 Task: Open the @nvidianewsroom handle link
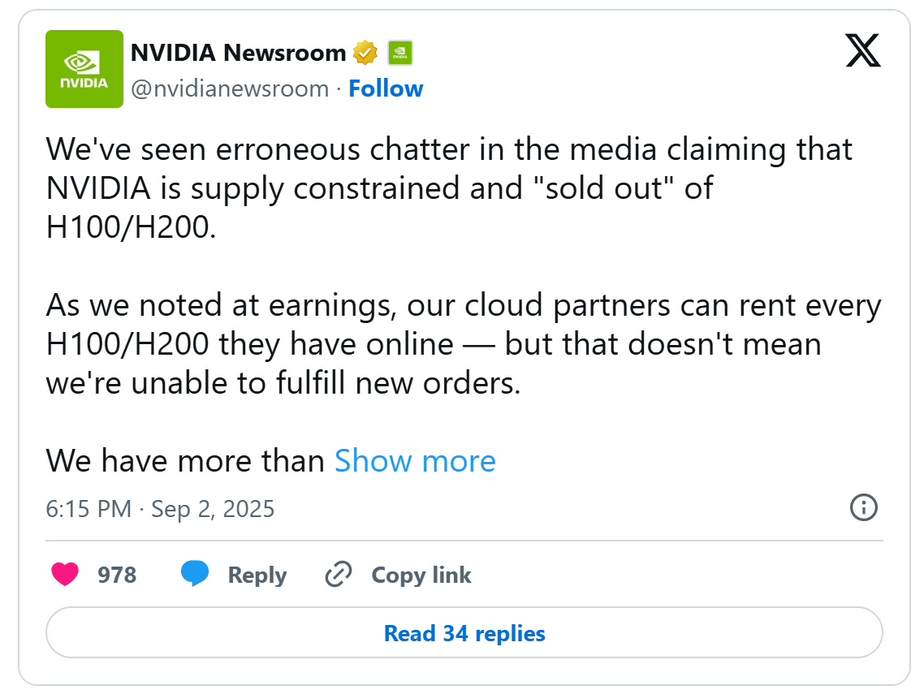230,88
